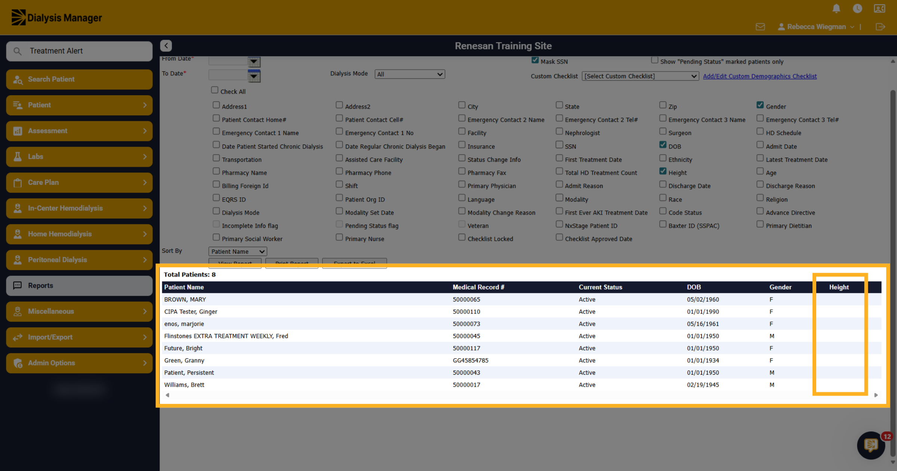Click the clock icon in header
Screen dimensions: 897x471
coord(857,8)
